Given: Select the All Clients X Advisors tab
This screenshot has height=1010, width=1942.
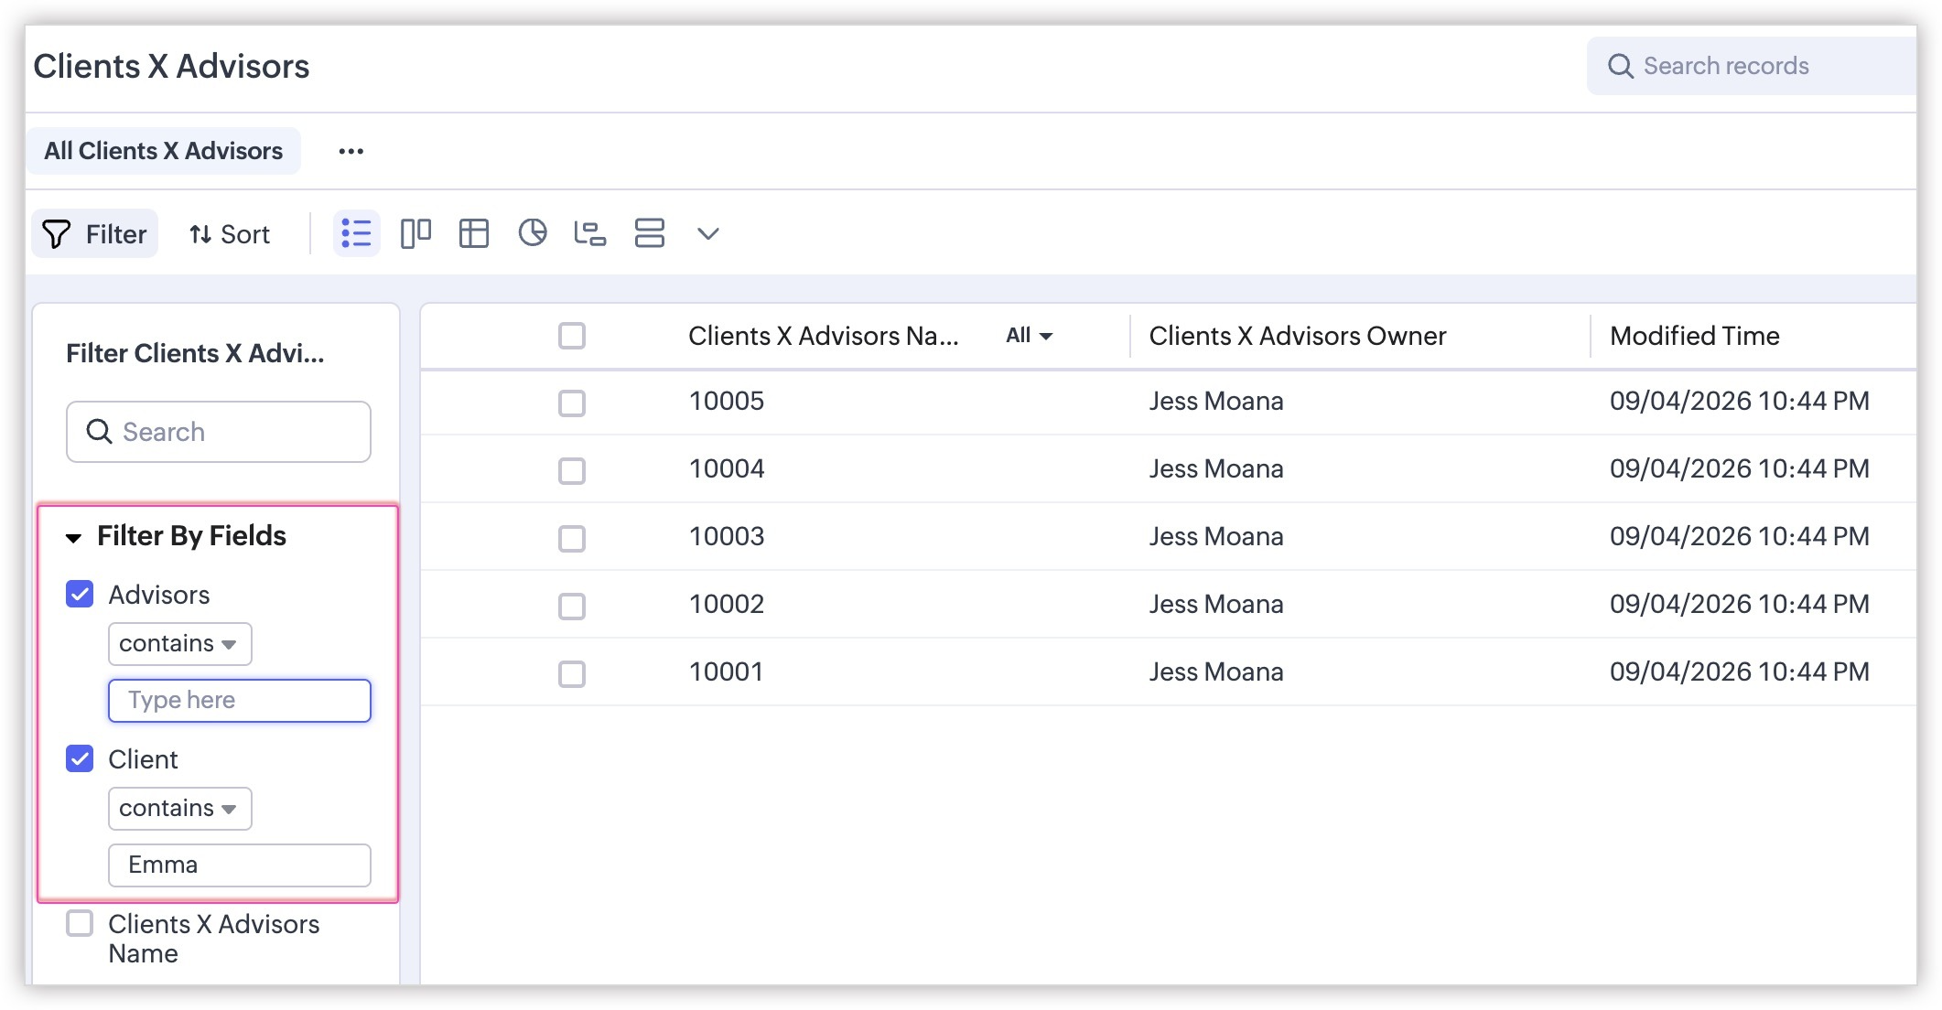Looking at the screenshot, I should coord(163,151).
